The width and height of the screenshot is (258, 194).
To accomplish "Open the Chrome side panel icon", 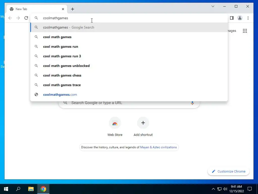I will pyautogui.click(x=232, y=18).
